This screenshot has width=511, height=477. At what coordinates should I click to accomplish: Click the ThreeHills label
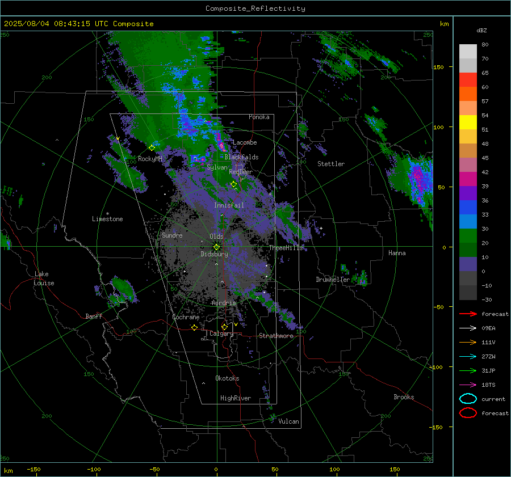pos(286,248)
